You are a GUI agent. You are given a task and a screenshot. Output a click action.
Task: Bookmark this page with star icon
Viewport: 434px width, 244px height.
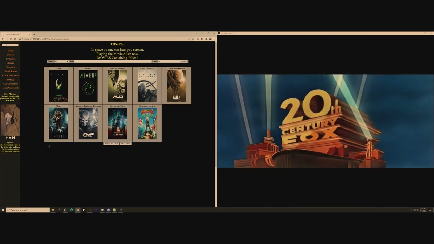pos(193,39)
